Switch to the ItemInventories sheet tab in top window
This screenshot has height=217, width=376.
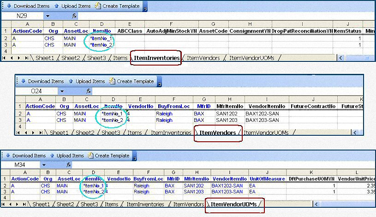156,58
